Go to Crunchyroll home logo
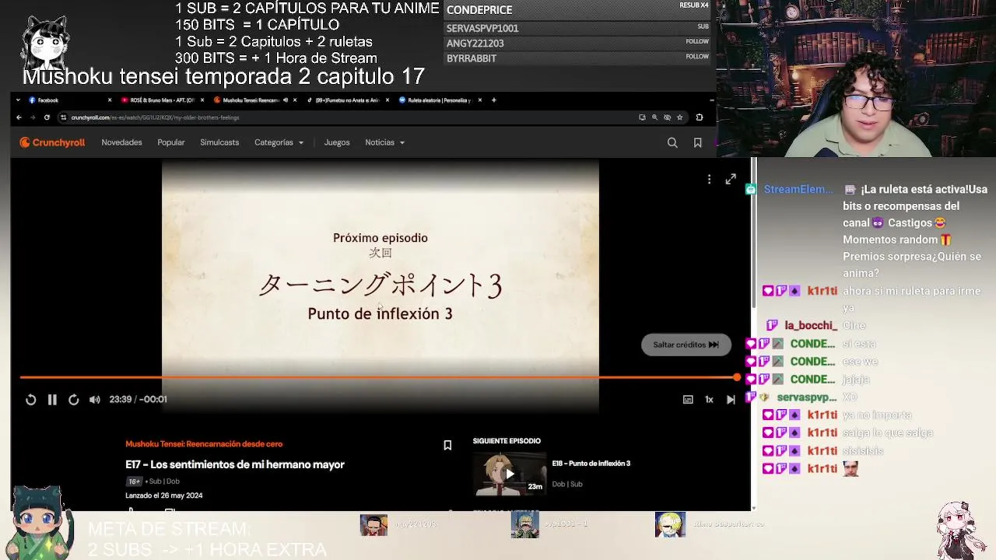This screenshot has width=996, height=560. (52, 142)
